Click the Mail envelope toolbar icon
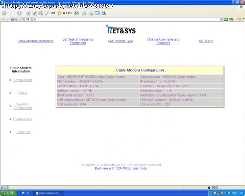Image resolution: width=245 pixels, height=196 pixels. coord(84,13)
